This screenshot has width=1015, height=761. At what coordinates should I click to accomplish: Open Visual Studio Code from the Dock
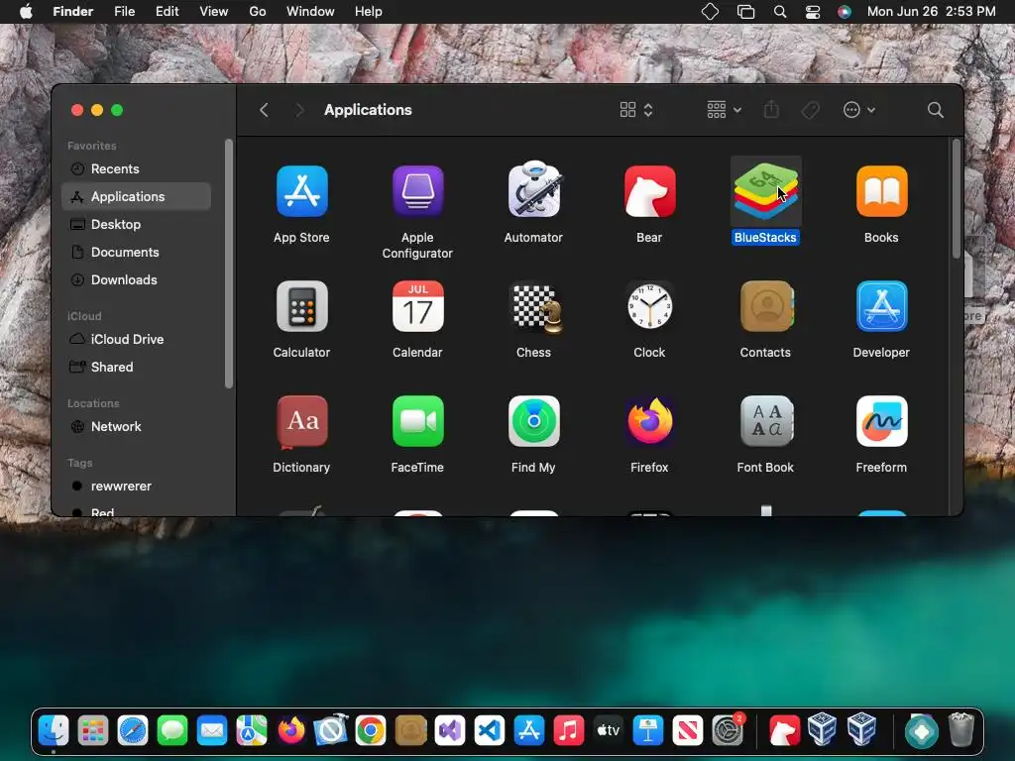[490, 731]
